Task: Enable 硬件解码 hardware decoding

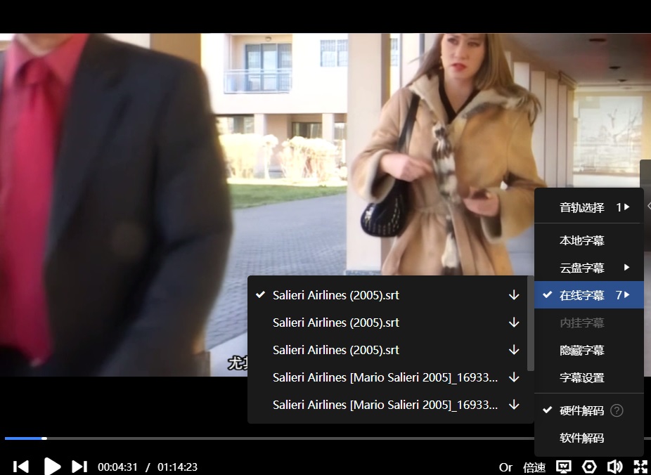Action: [581, 411]
